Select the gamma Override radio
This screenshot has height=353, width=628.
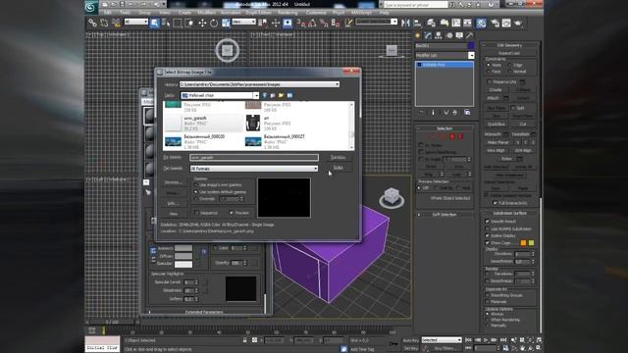pos(196,199)
